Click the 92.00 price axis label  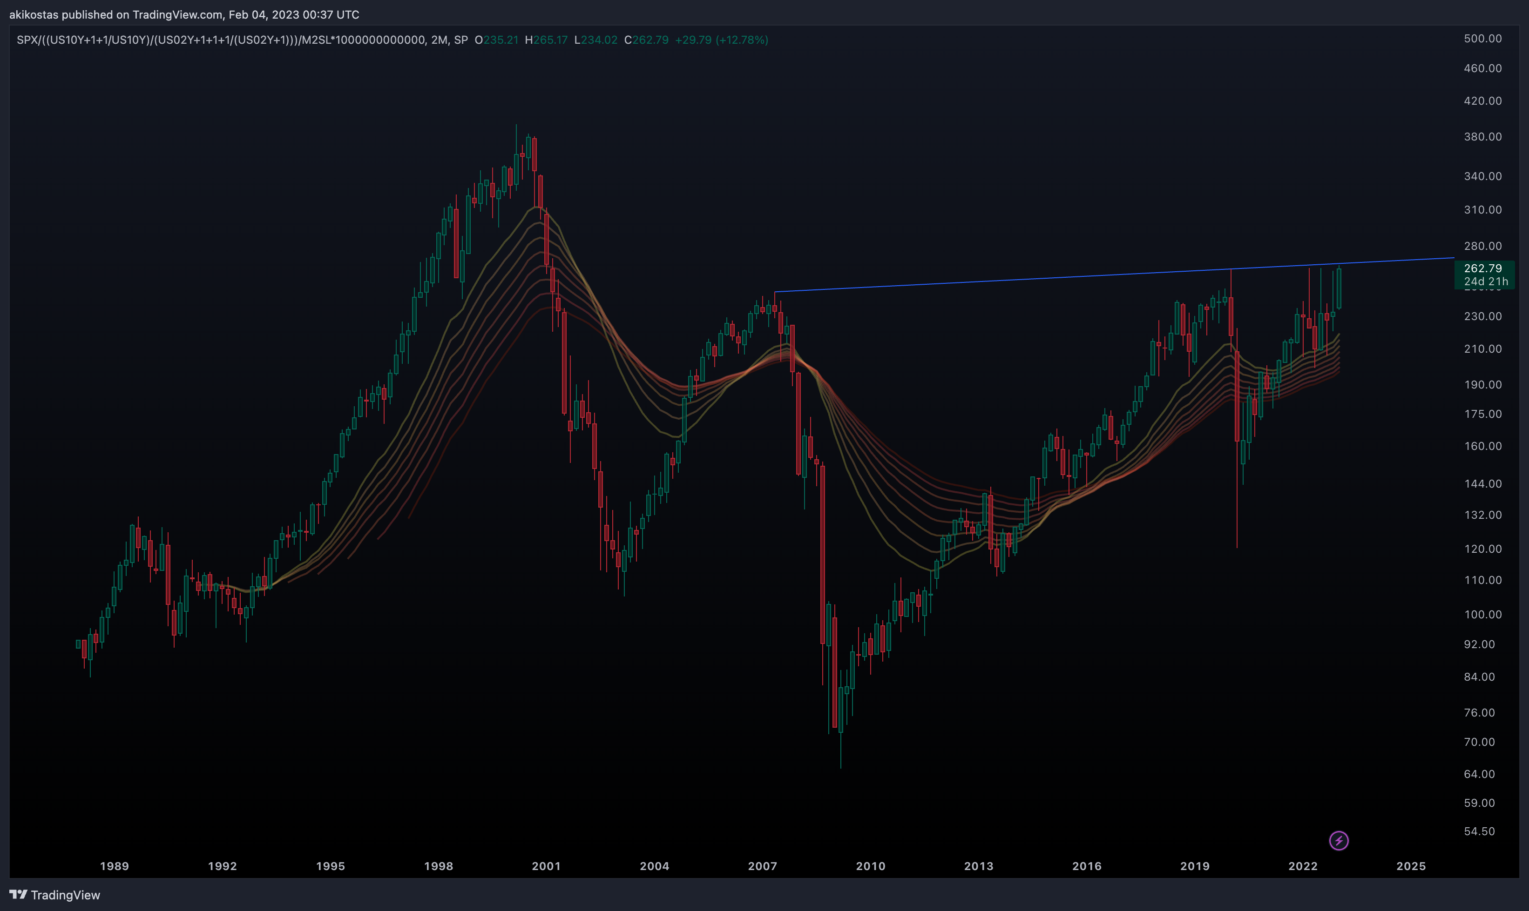[1479, 644]
